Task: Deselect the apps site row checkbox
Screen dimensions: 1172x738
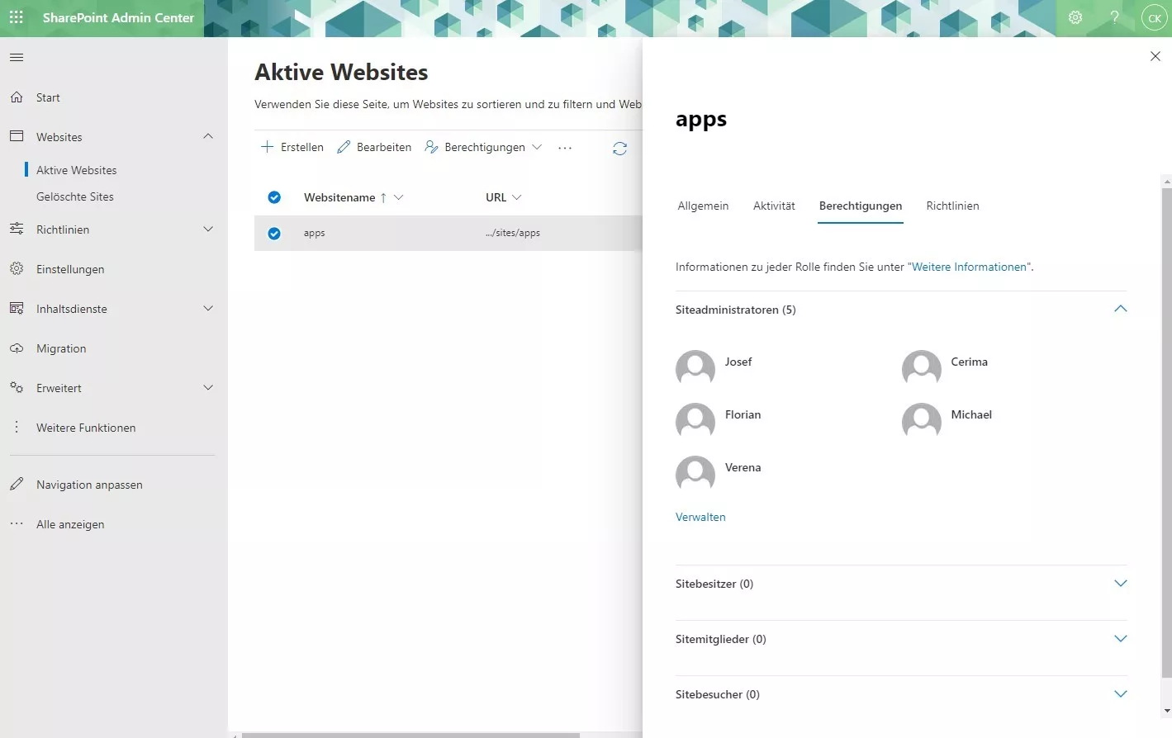Action: [x=274, y=233]
